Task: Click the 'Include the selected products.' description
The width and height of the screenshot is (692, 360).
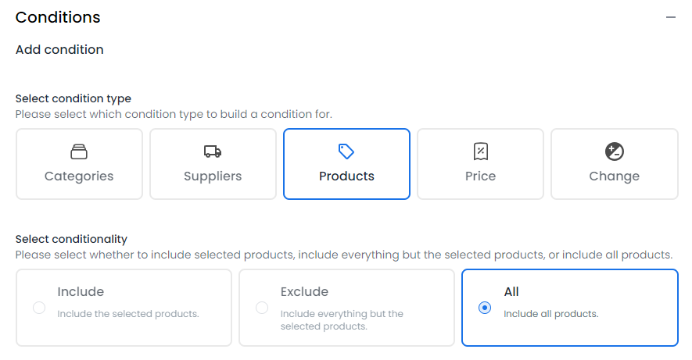Action: (x=128, y=314)
